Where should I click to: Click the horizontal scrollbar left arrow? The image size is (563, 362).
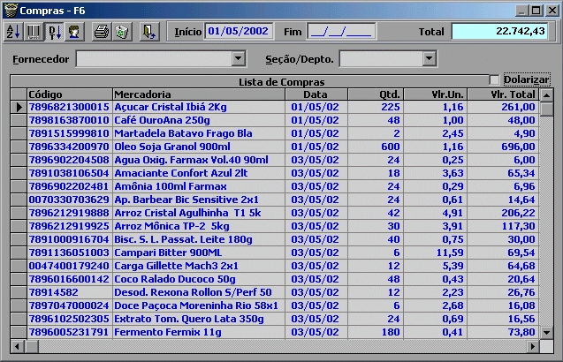coord(17,347)
